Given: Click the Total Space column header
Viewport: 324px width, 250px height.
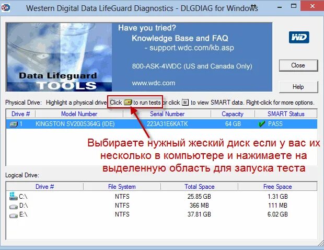Looking at the screenshot, I should click(200, 187).
